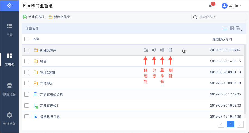Click the 模板执行日志 dashboard file icon
This screenshot has height=133, width=249.
pyautogui.click(x=36, y=117)
